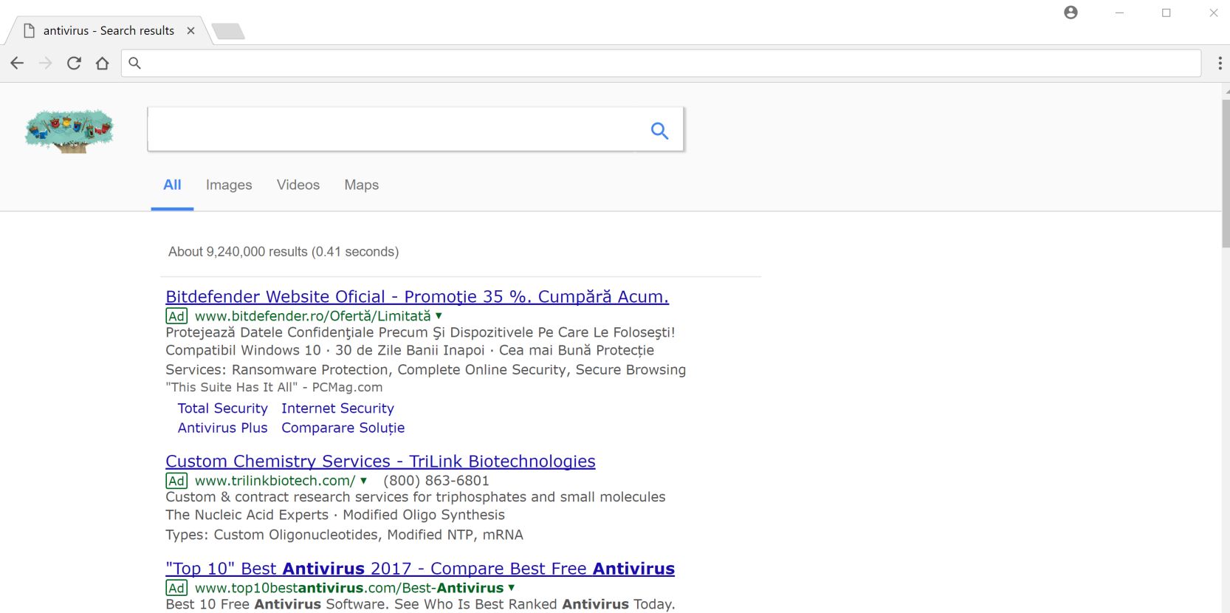This screenshot has width=1230, height=613.
Task: Select the antivirus - Search results tab
Action: [109, 31]
